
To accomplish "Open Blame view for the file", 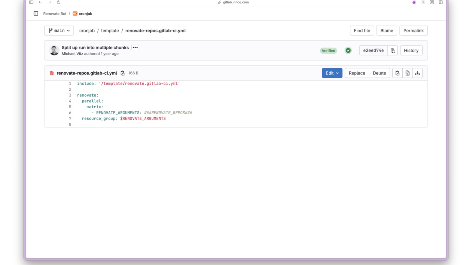I will pyautogui.click(x=387, y=31).
